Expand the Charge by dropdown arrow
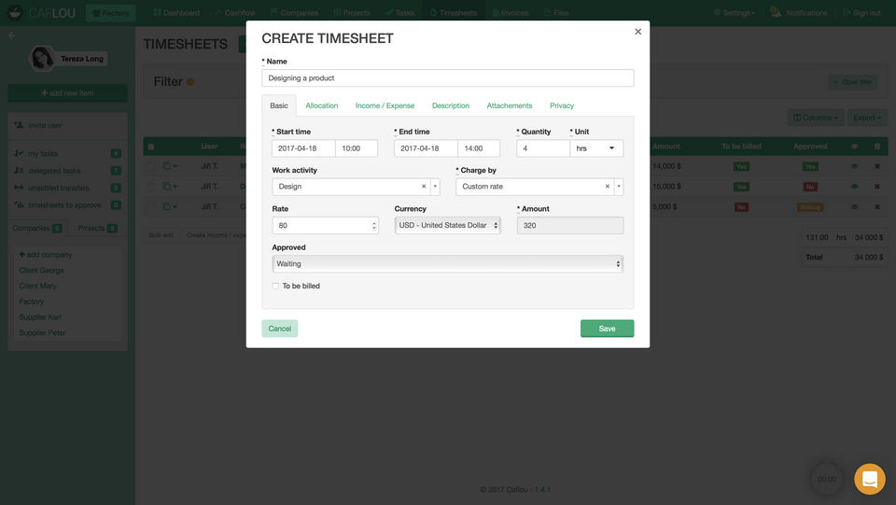Viewport: 896px width, 505px height. (619, 187)
